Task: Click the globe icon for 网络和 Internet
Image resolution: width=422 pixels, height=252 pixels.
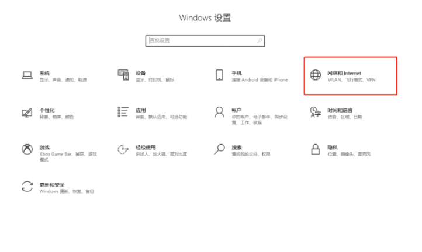Action: 316,75
